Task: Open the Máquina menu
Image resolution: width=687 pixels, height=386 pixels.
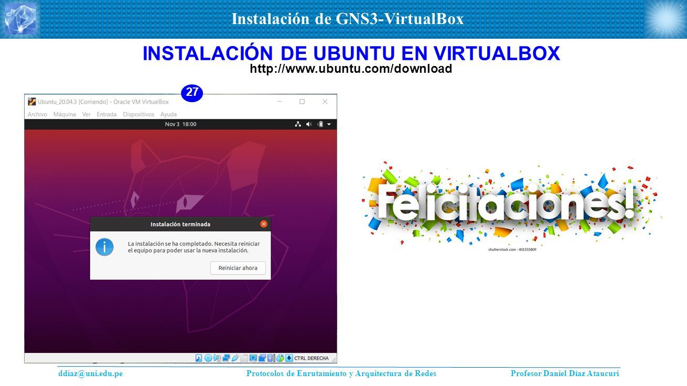Action: (65, 114)
